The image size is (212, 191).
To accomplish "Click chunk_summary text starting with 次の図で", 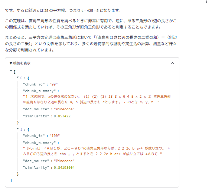I will 97,99.
